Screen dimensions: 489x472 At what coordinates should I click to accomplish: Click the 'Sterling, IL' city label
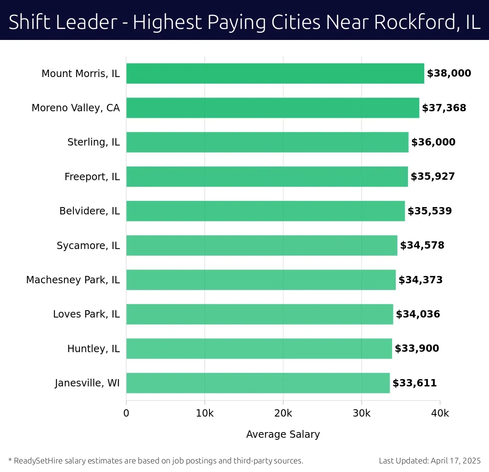94,142
